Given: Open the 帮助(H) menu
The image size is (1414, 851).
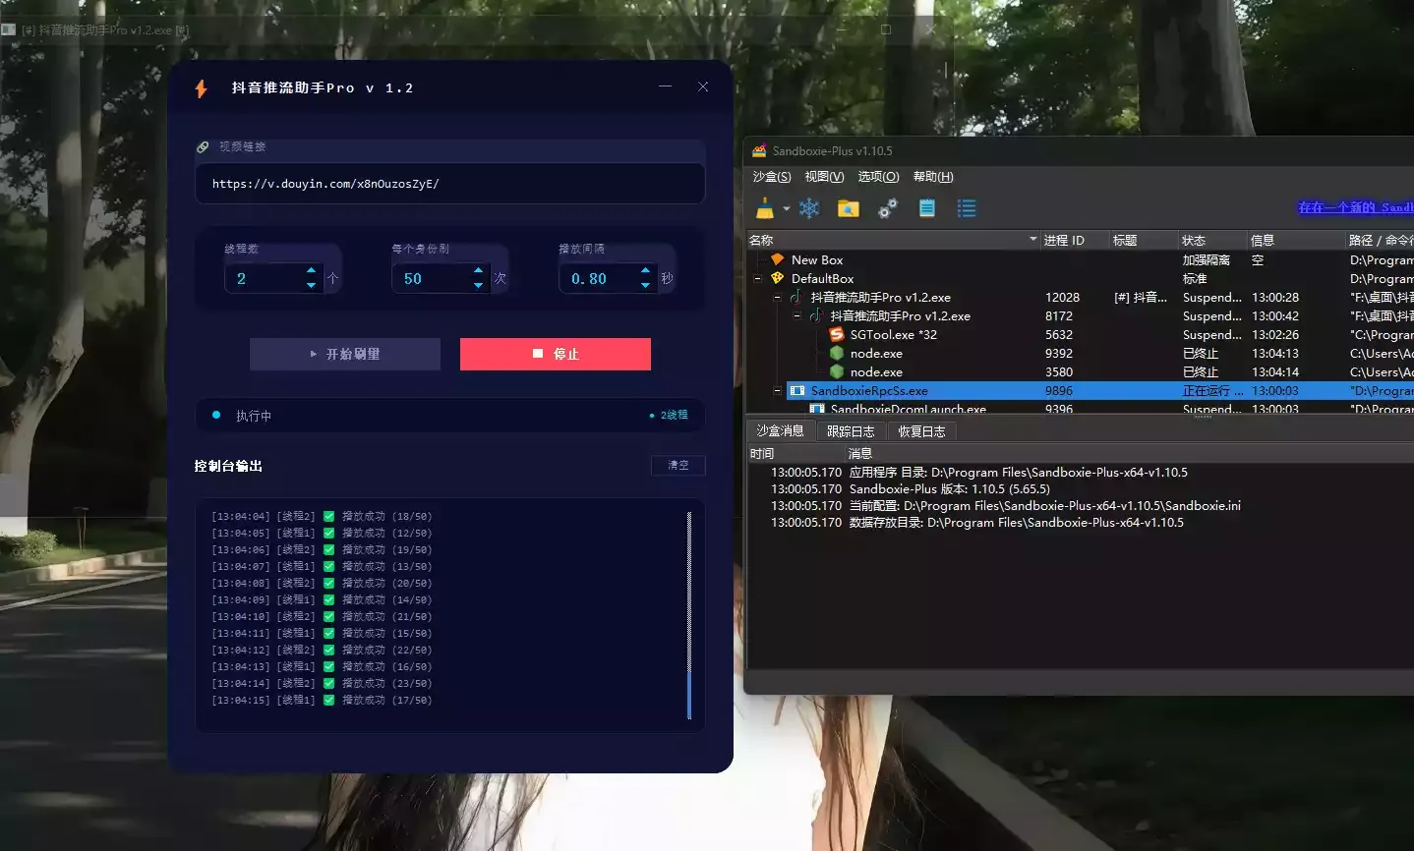Looking at the screenshot, I should coord(933,177).
